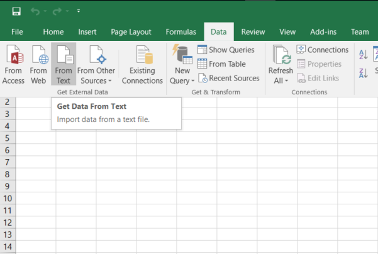Select row 5 header
The height and width of the screenshot is (254, 378).
8,138
